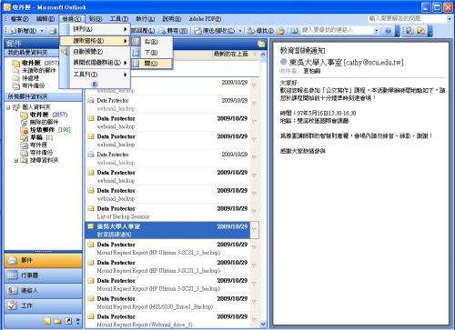Screen dimensions: 455x330
Task: Switch to 行事曆 (Calendar) navigation pane
Action: [43, 275]
